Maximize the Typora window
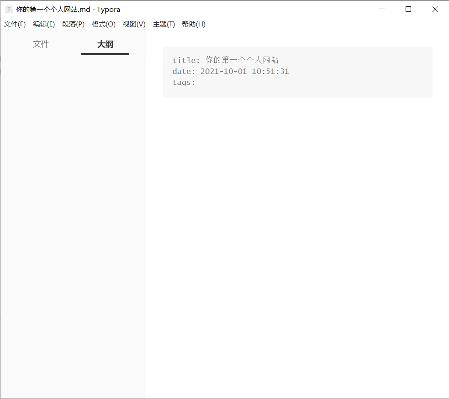 (408, 9)
